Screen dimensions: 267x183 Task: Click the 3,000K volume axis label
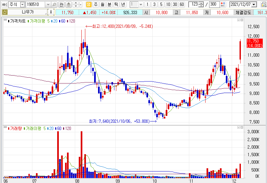click(253, 132)
